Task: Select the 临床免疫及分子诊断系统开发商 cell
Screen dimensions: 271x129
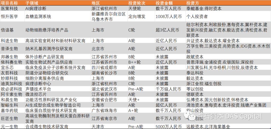Action: click(x=58, y=67)
